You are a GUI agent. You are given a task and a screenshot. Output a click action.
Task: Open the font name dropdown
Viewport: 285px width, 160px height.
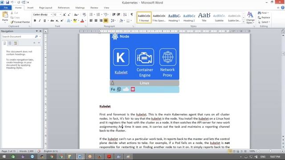pyautogui.click(x=52, y=15)
